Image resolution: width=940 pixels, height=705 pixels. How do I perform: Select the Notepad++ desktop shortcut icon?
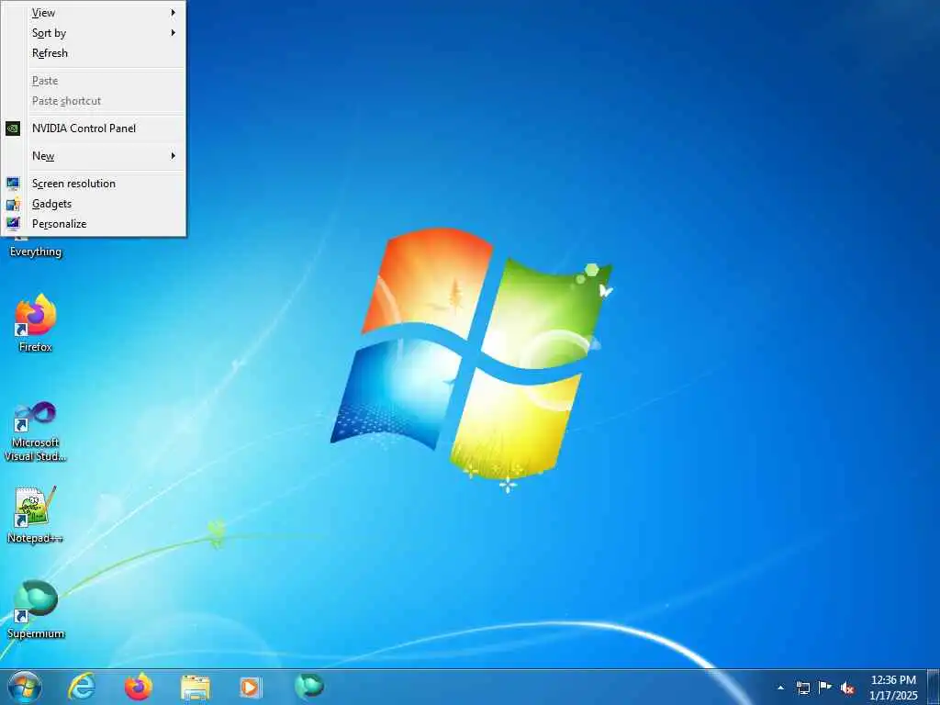tap(36, 507)
